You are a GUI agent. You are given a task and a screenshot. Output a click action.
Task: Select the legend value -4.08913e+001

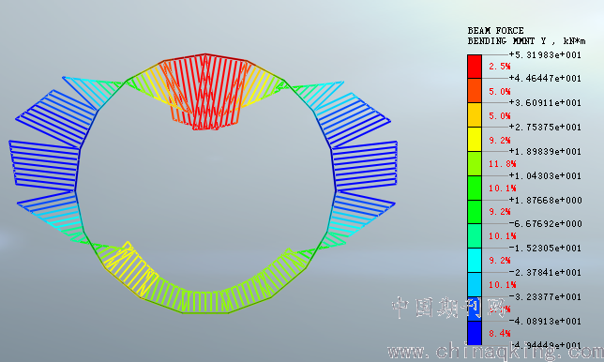(x=545, y=321)
